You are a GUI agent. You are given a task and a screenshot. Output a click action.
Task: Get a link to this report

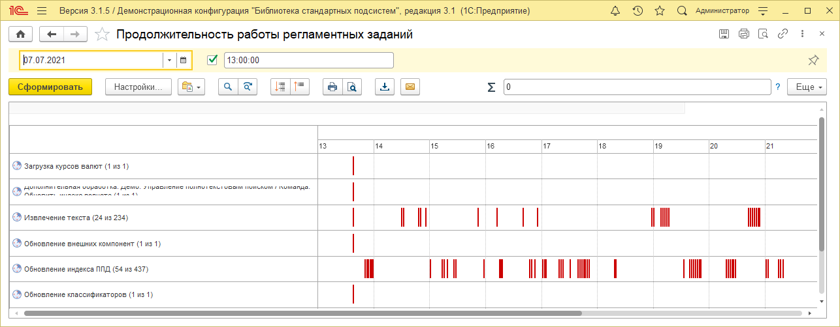pos(783,34)
